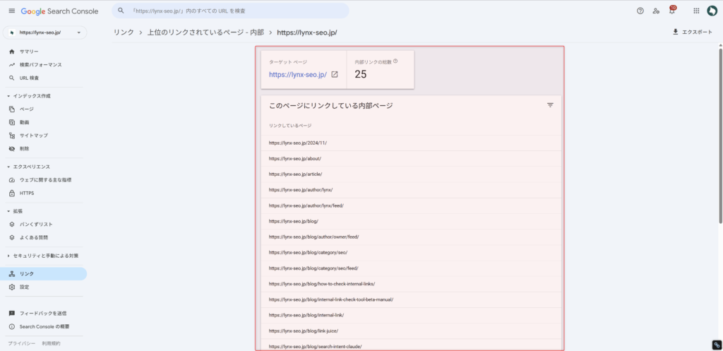This screenshot has height=351, width=723.
Task: Click the リンク breadcrumb link
Action: (124, 32)
